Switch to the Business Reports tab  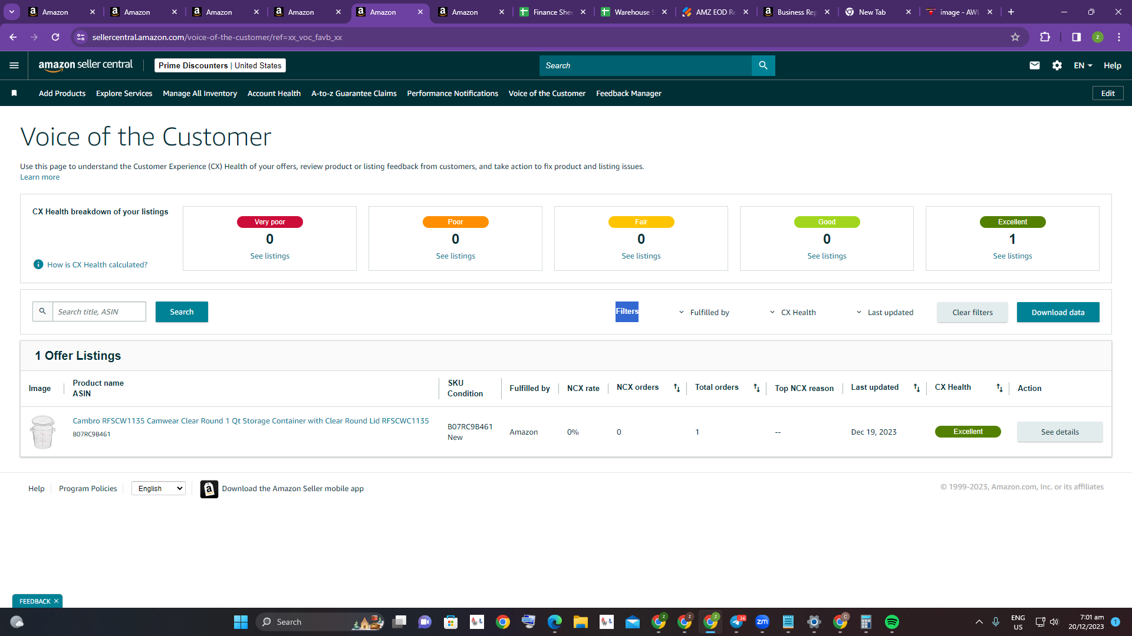point(796,12)
